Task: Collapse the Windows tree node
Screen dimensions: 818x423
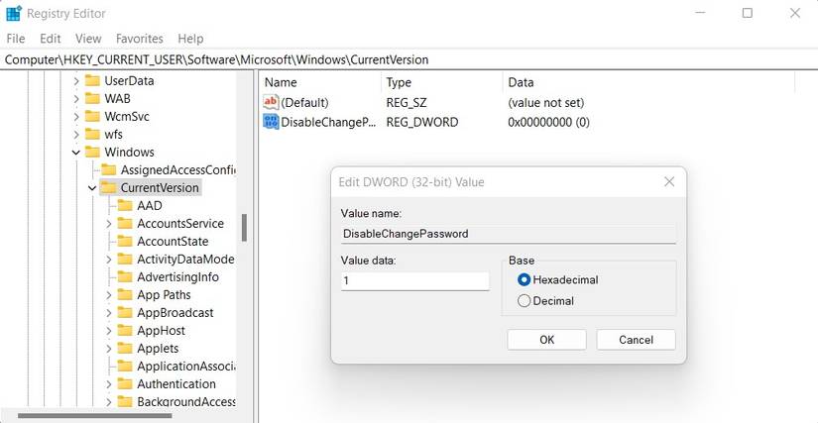Action: (76, 153)
